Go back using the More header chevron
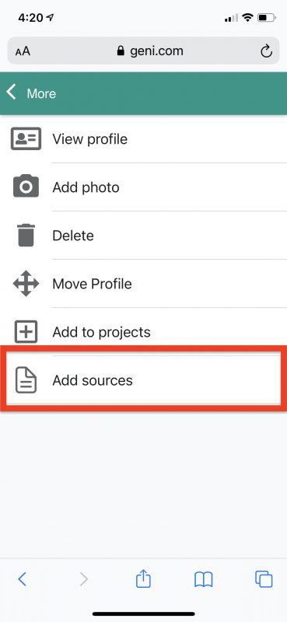287x622 pixels. [12, 93]
